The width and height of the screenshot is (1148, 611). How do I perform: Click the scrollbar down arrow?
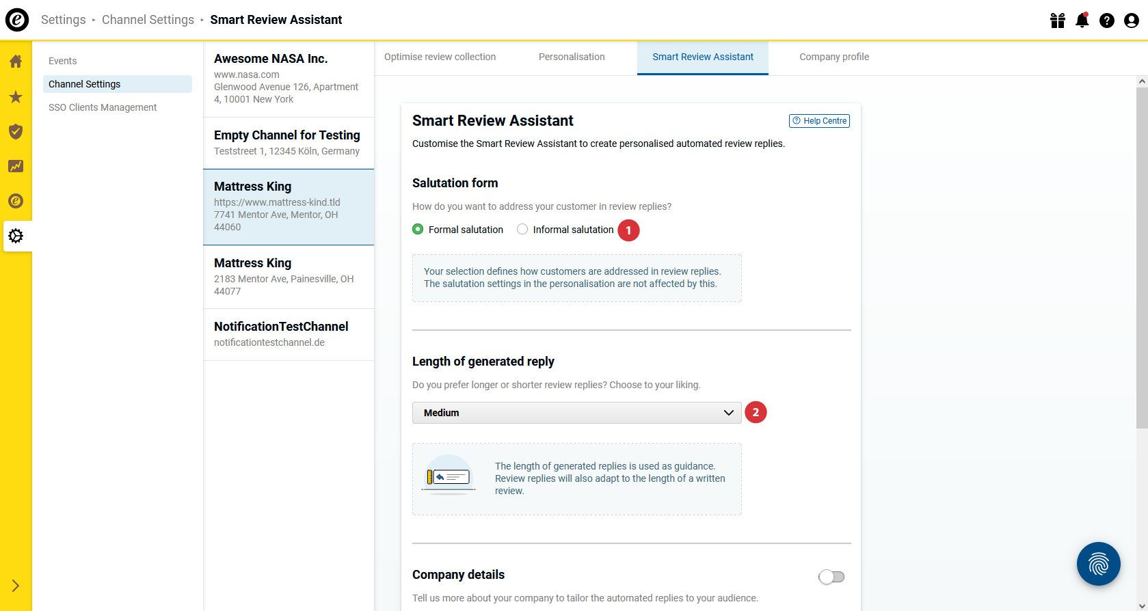[1142, 606]
